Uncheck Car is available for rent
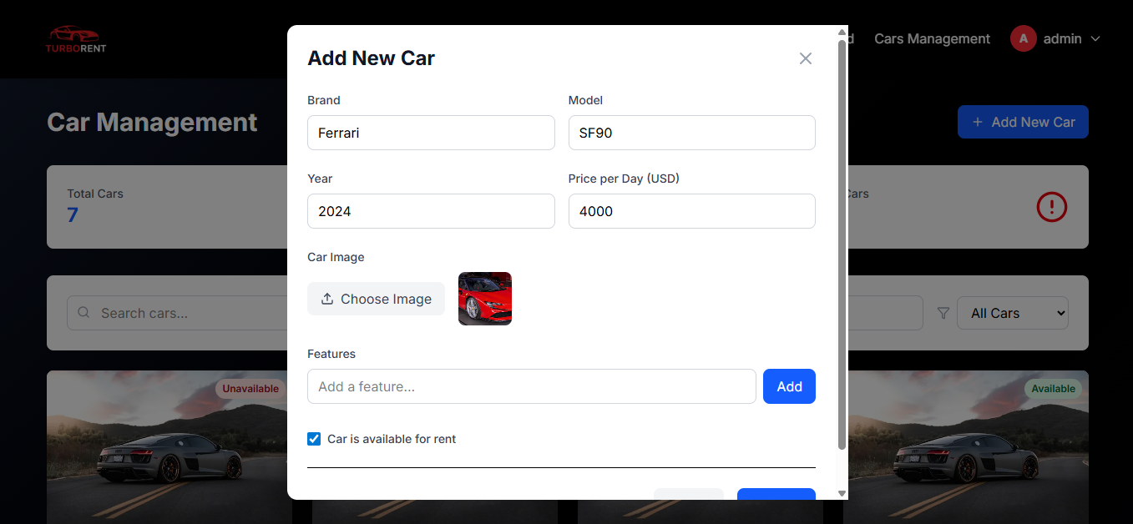 coord(314,439)
